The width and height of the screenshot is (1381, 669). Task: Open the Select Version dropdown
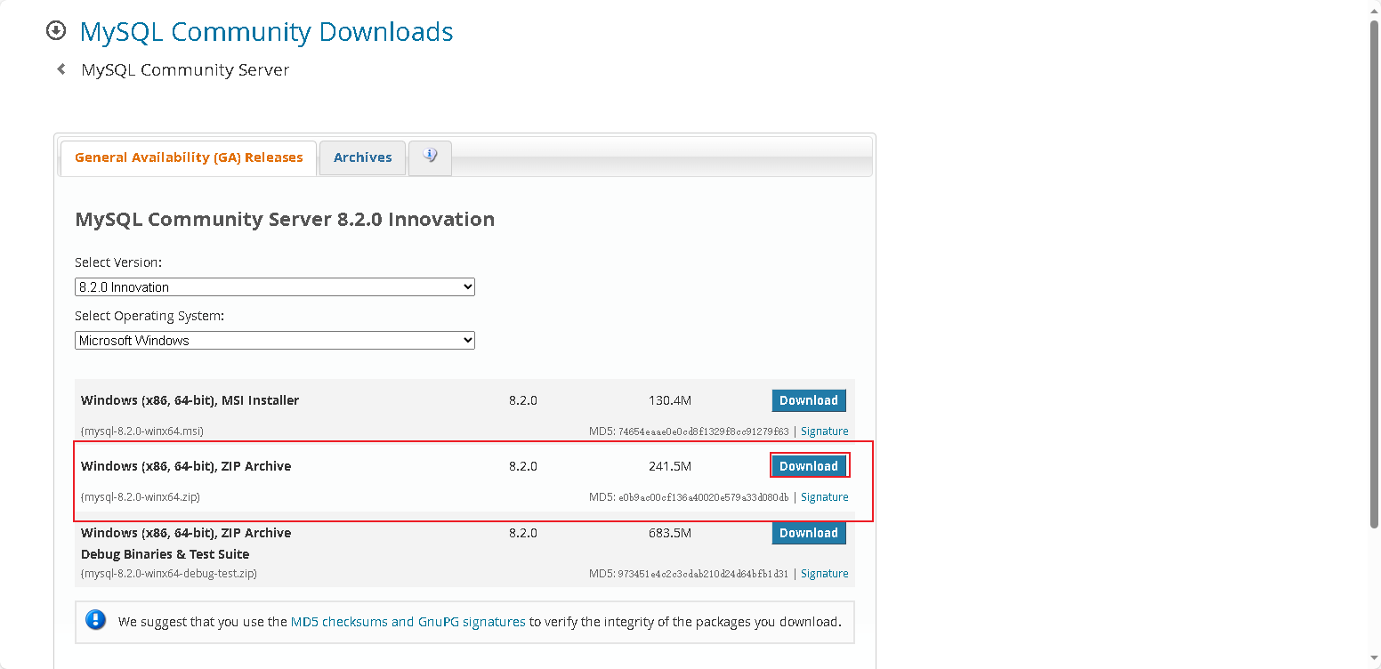pyautogui.click(x=274, y=287)
